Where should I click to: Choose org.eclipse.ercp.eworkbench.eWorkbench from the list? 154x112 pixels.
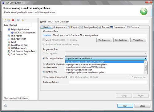(104, 62)
